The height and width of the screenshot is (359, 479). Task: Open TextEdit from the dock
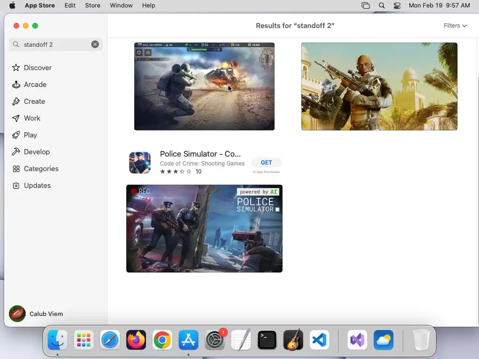pyautogui.click(x=241, y=340)
